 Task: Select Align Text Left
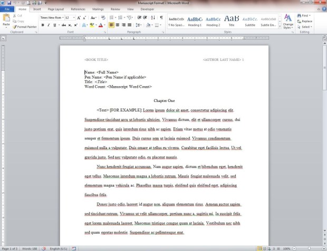(112, 25)
